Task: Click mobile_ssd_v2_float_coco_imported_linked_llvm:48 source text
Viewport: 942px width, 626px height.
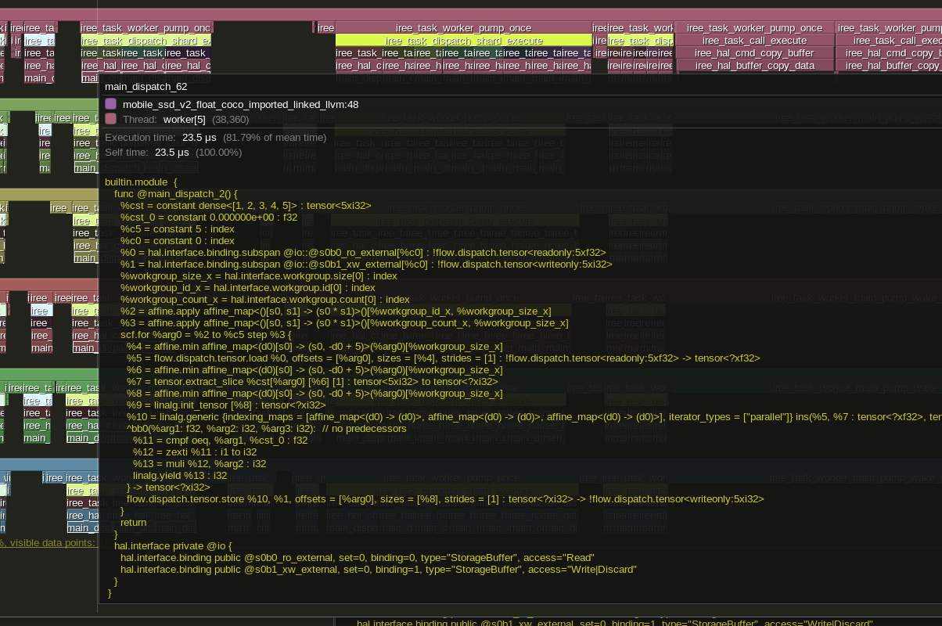Action: point(241,104)
